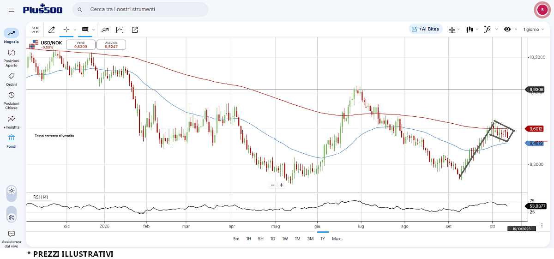554x259 pixels.
Task: Open Fondi in the sidebar
Action: click(x=12, y=141)
